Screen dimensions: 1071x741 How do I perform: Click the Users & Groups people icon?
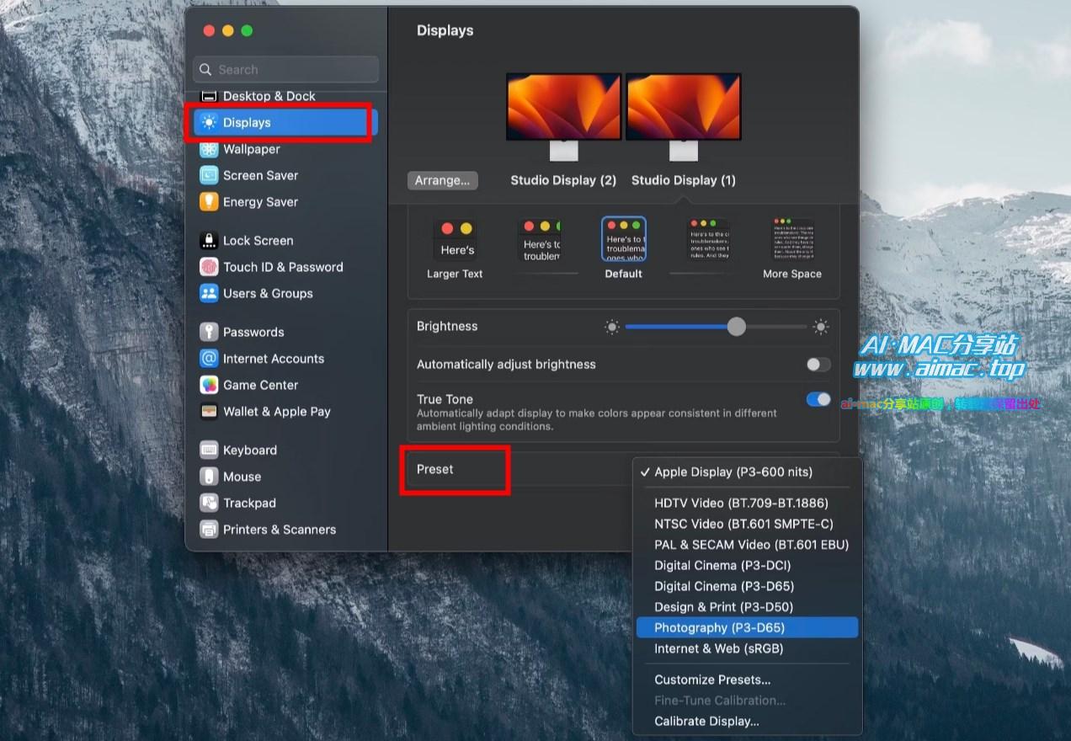209,293
